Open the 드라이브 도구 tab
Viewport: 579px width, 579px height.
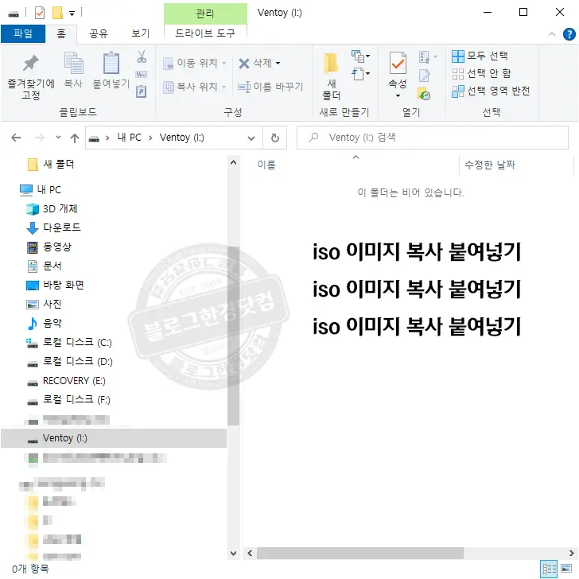(205, 33)
